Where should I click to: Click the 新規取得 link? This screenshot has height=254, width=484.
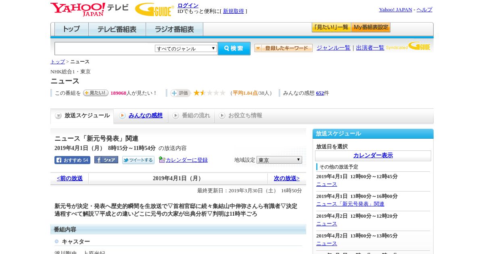click(234, 11)
